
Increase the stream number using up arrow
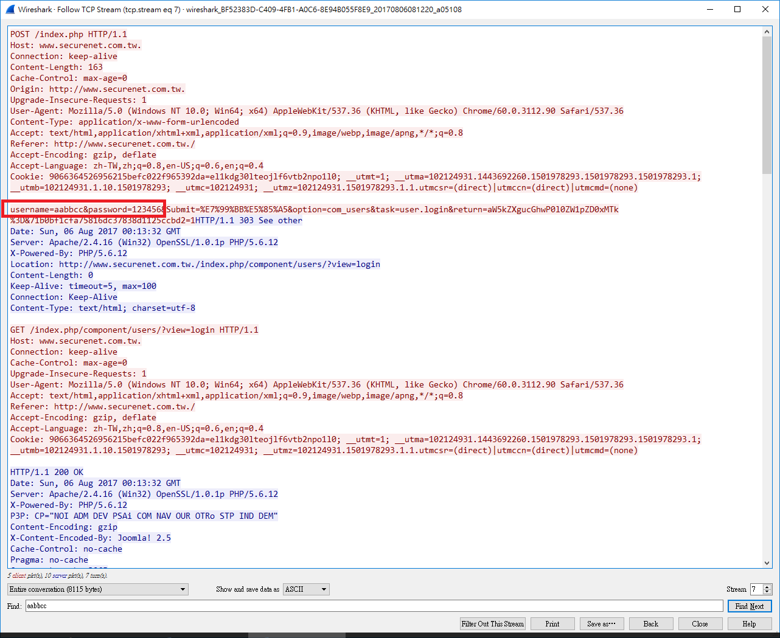pyautogui.click(x=767, y=587)
